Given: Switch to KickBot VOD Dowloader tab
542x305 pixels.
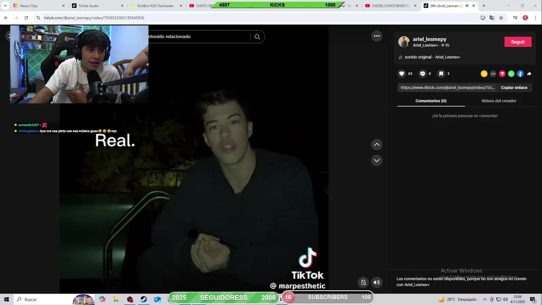Looking at the screenshot, I should click(155, 6).
